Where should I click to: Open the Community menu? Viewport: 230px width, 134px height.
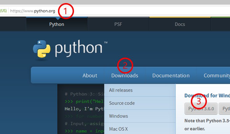(217, 75)
